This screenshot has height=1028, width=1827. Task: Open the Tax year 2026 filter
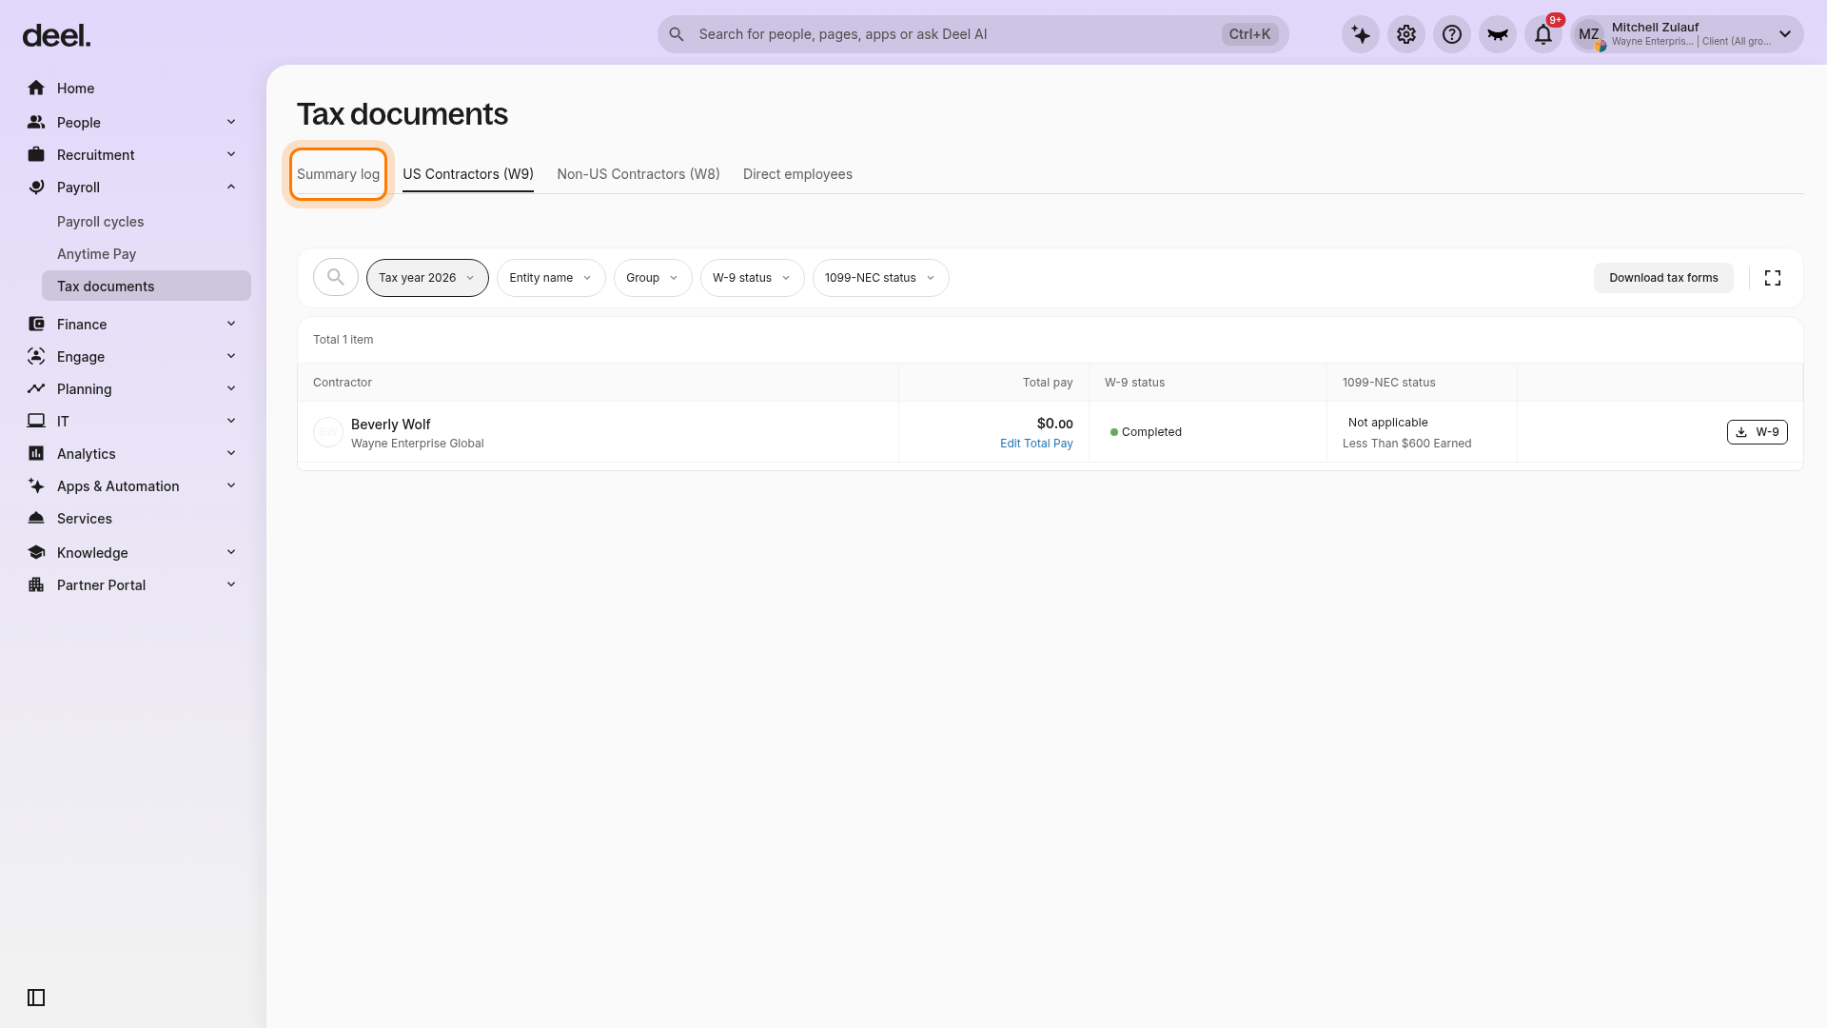tap(427, 278)
